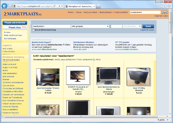Open the Audio, Tv en Foto category
This screenshot has width=173, height=123.
coord(10,67)
